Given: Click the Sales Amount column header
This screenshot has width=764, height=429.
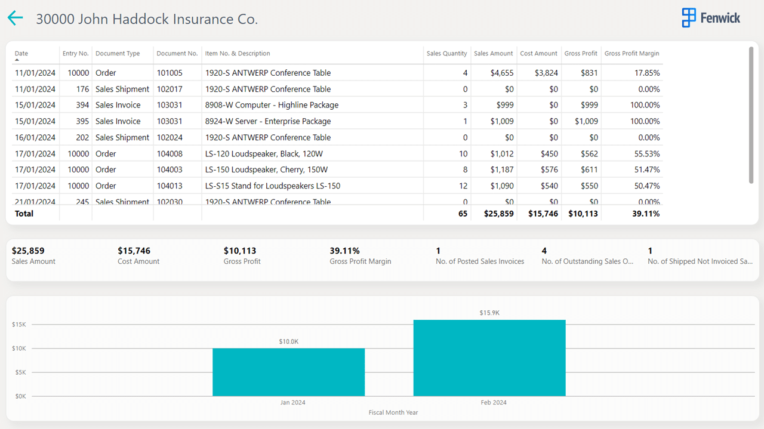Looking at the screenshot, I should [493, 54].
